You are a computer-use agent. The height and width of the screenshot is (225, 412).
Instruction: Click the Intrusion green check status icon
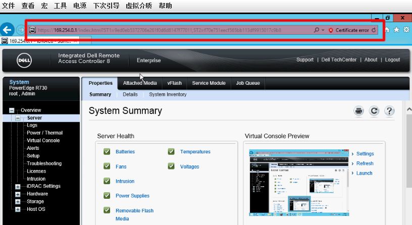(107, 181)
